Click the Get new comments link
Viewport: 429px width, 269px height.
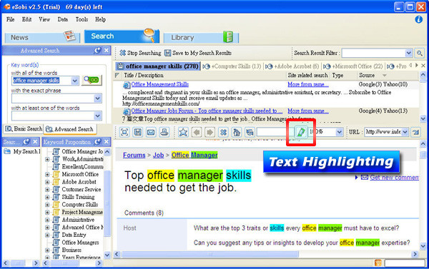pyautogui.click(x=395, y=178)
